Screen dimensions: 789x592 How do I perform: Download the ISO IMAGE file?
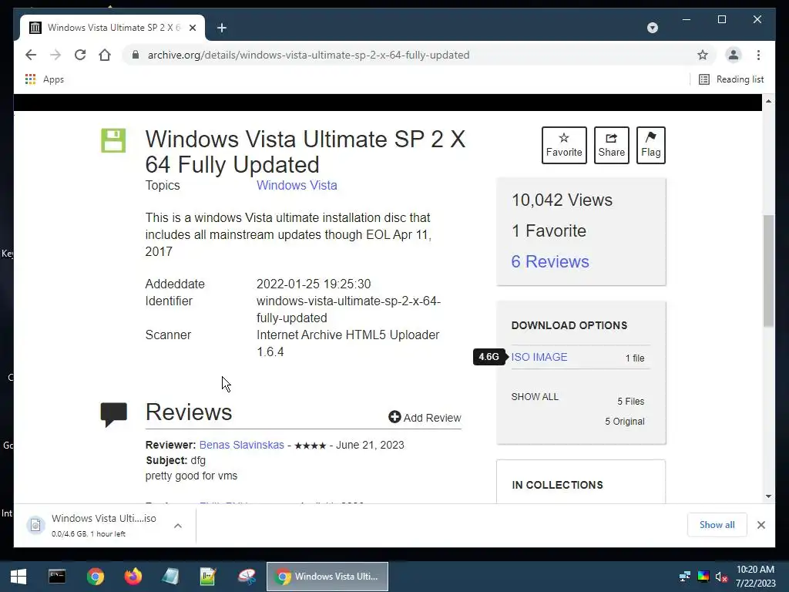[539, 357]
